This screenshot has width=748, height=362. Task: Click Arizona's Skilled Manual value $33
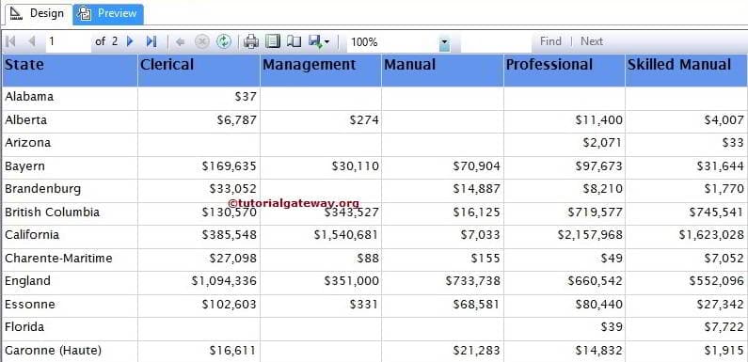(733, 143)
